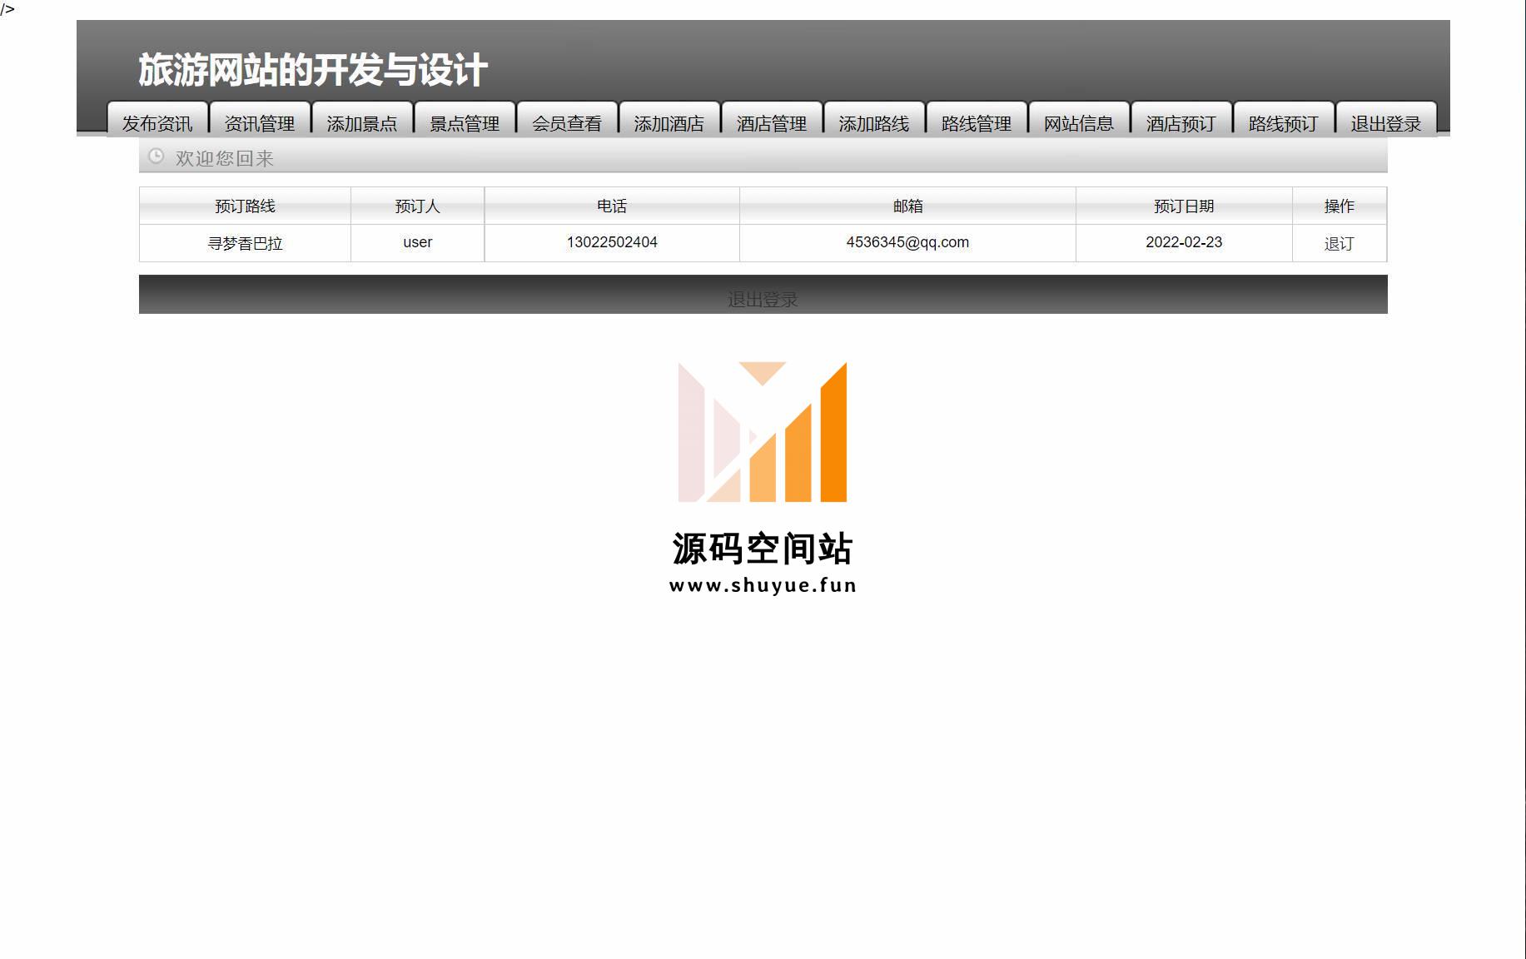
Task: Go to the 路线管理 tab
Action: click(977, 122)
